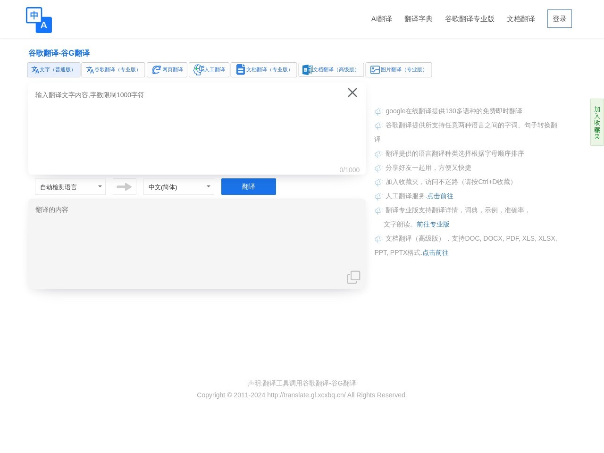Open the 自动检测语言 dropdown
Viewport: 604px width, 453px height.
70,186
